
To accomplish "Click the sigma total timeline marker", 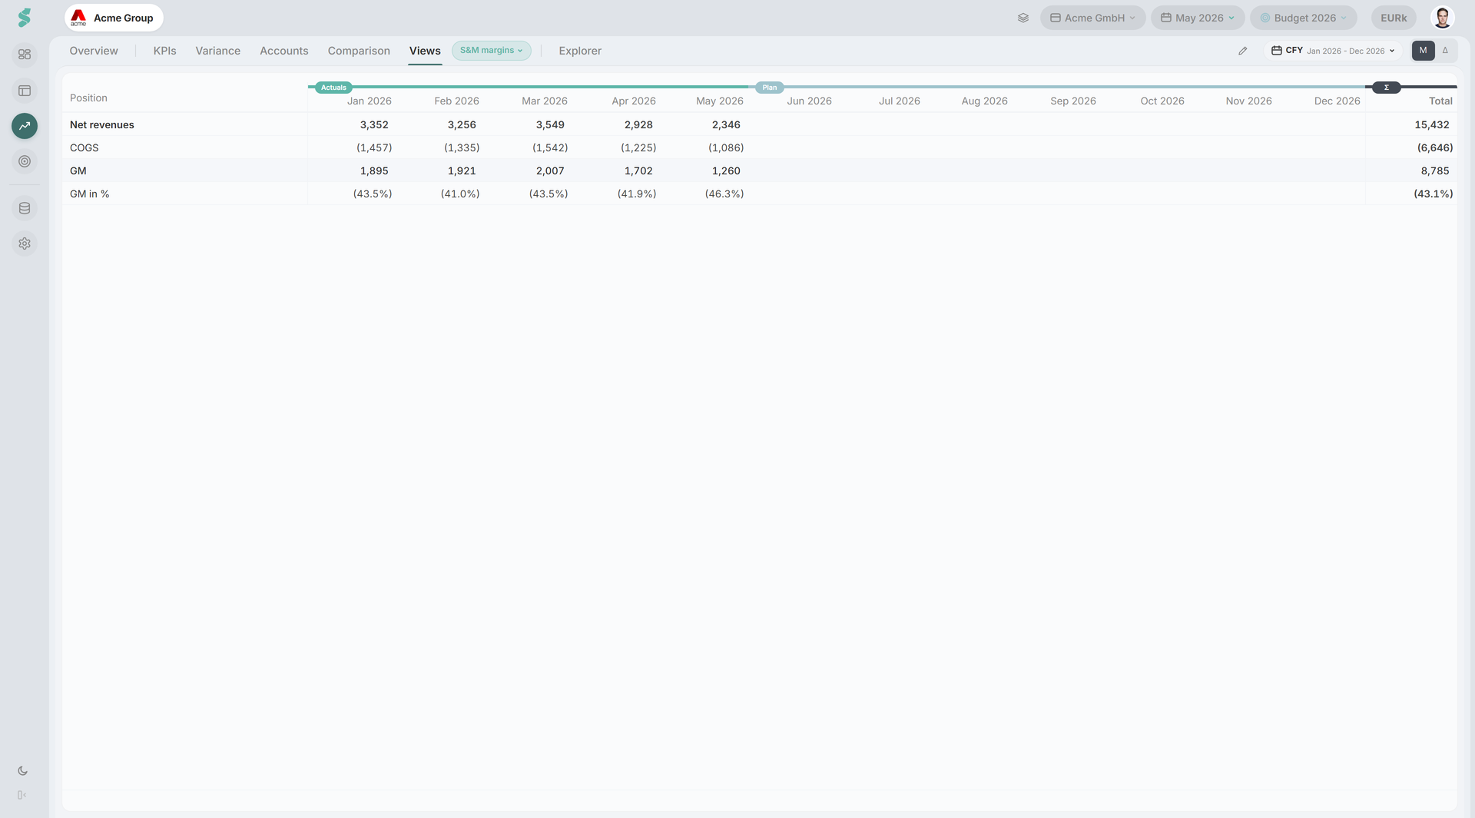I will pyautogui.click(x=1387, y=88).
